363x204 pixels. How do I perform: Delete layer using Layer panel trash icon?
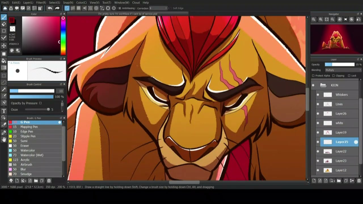[359, 180]
